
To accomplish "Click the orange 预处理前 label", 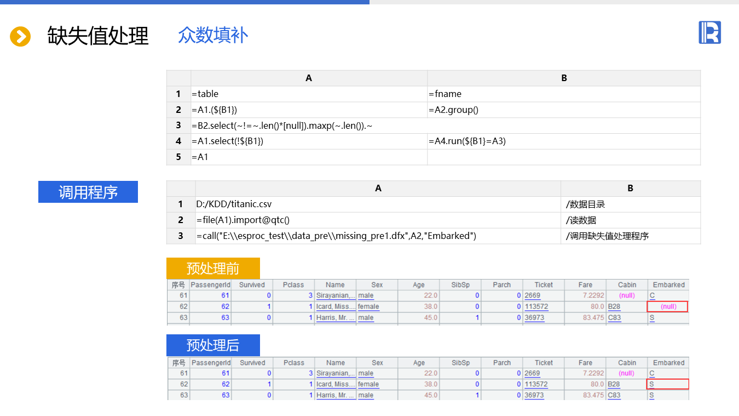I will click(x=213, y=269).
